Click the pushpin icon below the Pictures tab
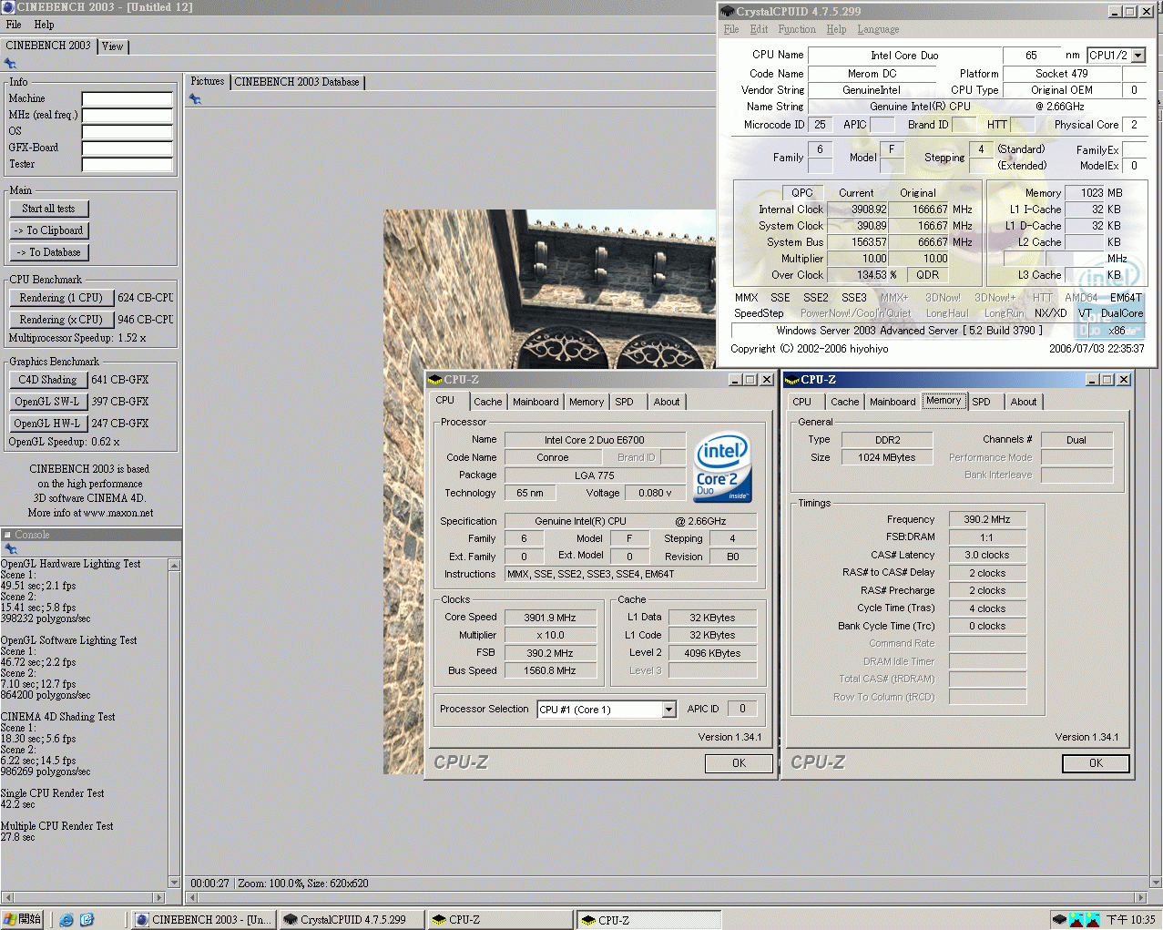The height and width of the screenshot is (930, 1163). tap(195, 99)
